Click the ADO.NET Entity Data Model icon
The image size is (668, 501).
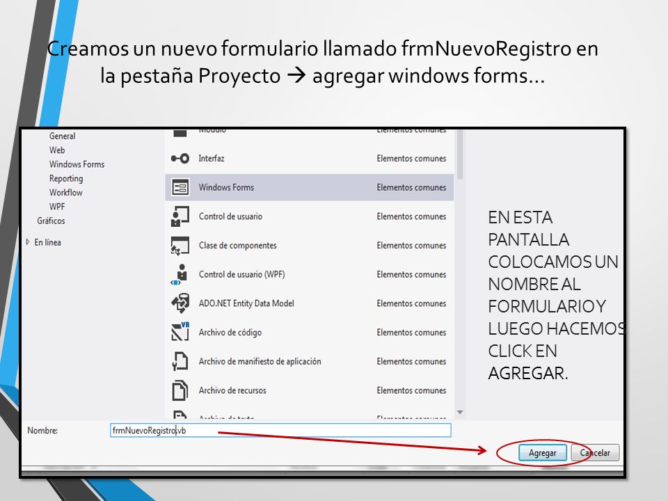180,303
